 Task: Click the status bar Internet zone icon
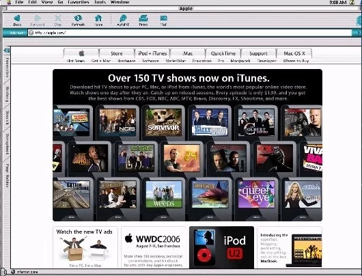(x=13, y=272)
